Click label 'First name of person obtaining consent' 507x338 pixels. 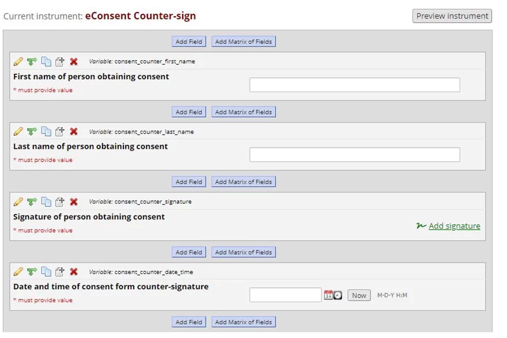pyautogui.click(x=91, y=77)
